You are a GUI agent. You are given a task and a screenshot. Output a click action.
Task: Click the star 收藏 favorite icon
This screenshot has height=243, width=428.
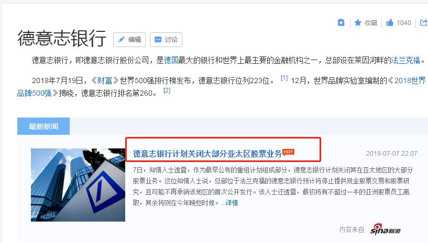pos(358,22)
